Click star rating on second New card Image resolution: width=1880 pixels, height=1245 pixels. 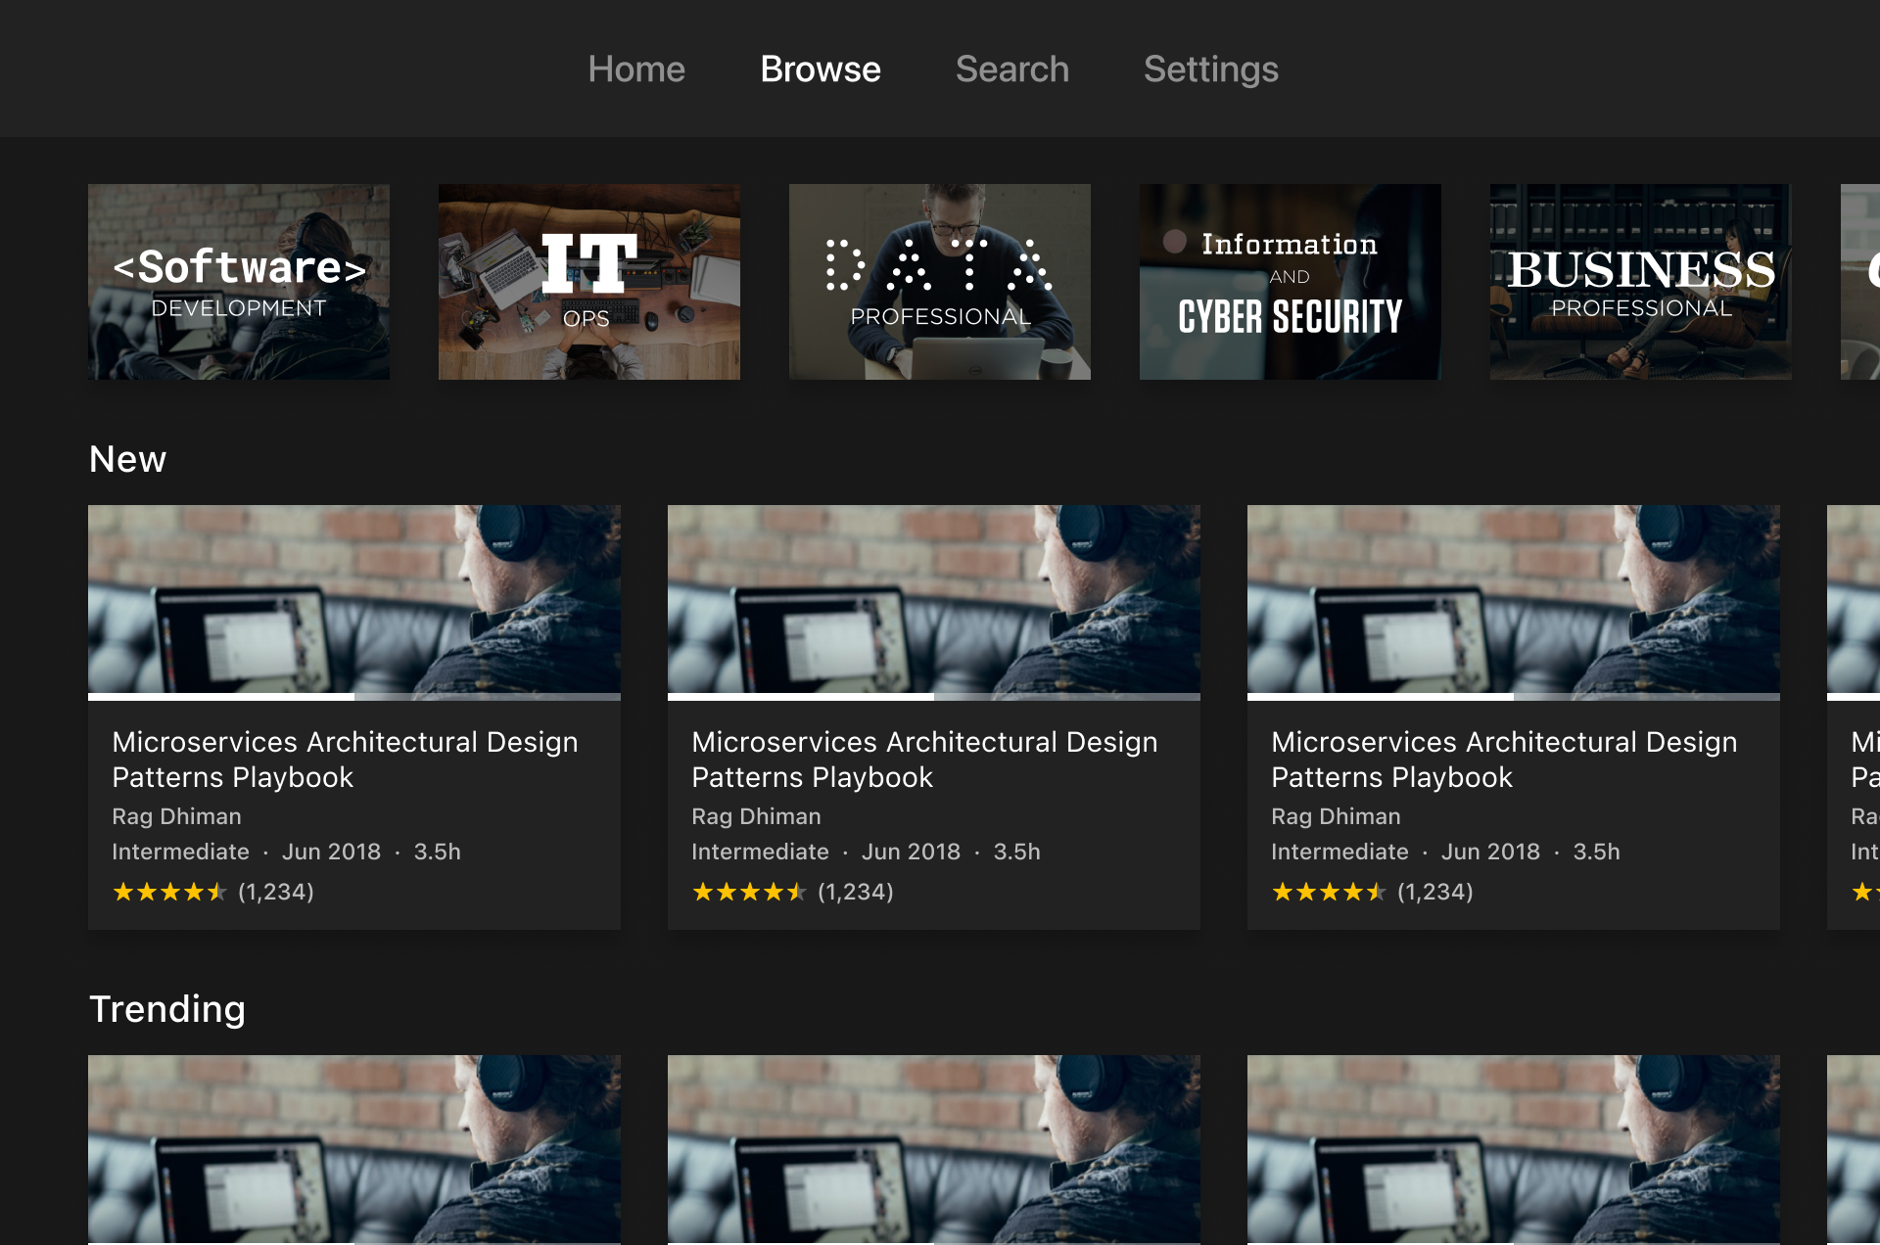point(749,892)
